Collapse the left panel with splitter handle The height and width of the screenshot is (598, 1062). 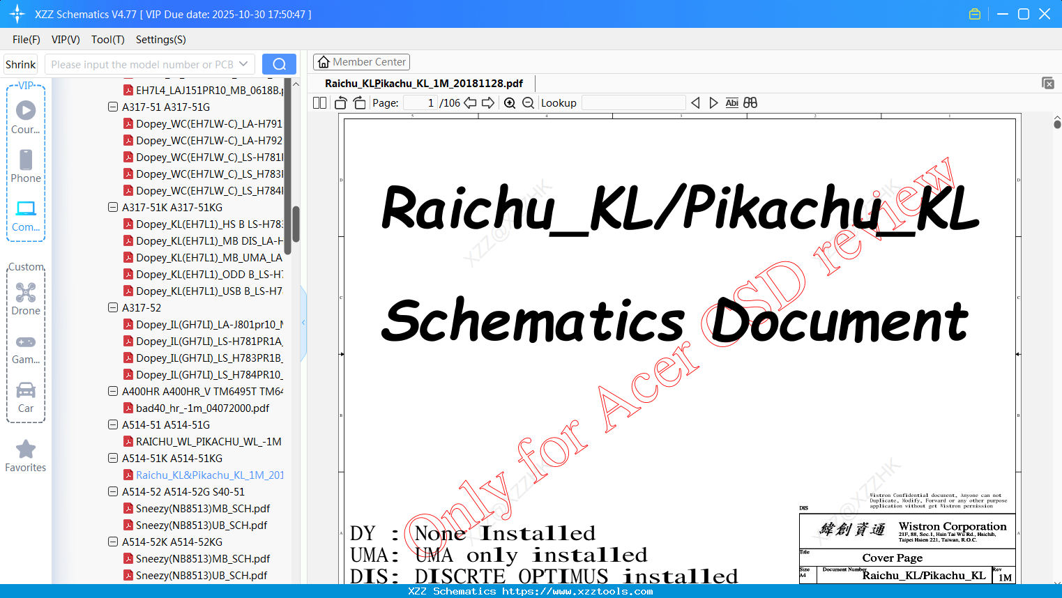click(x=303, y=323)
